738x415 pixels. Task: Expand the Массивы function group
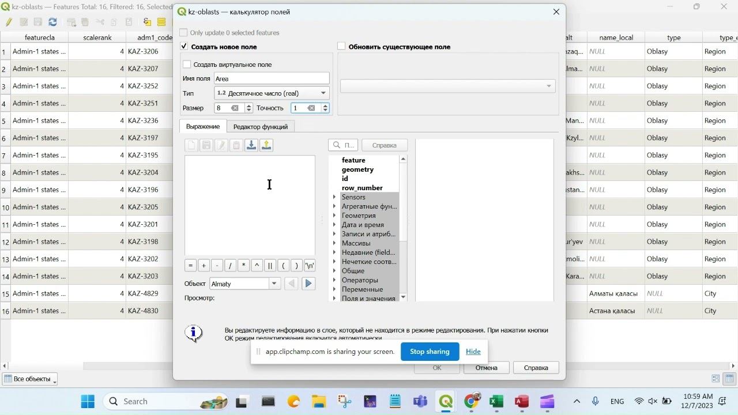coord(334,243)
